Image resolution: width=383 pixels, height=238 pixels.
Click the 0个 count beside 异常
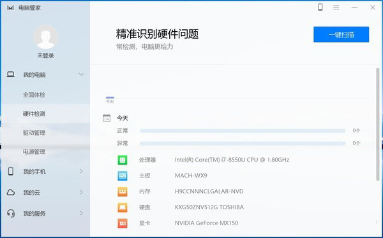tap(356, 143)
